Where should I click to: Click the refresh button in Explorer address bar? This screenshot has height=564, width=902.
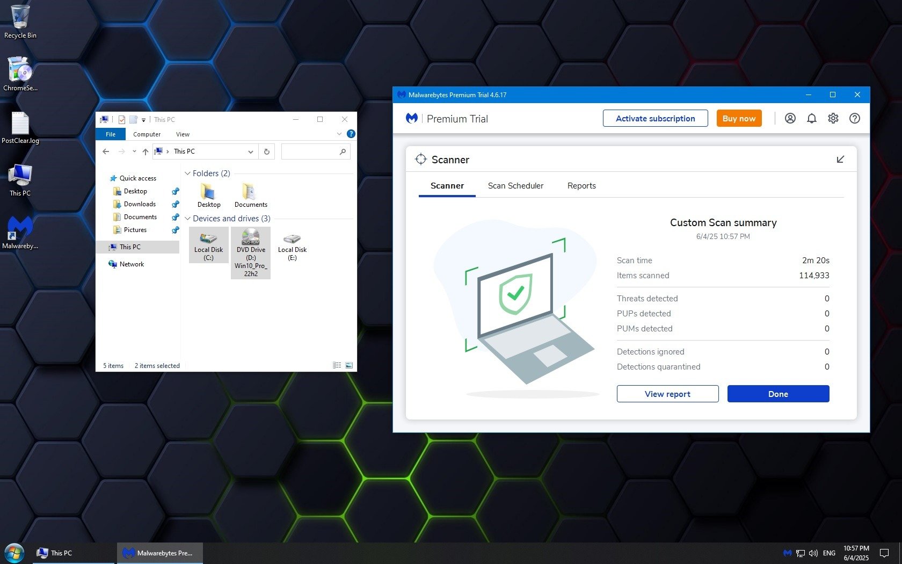coord(267,152)
